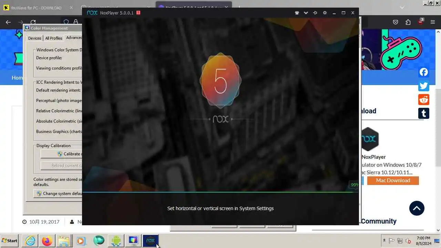Share page on Facebook icon
The height and width of the screenshot is (248, 441).
(424, 72)
